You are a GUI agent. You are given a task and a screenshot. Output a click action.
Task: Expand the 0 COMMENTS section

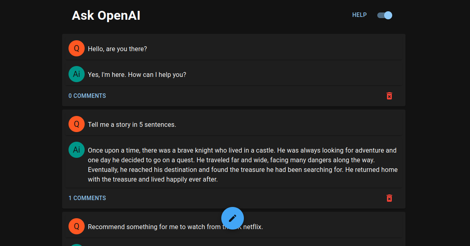pos(87,96)
